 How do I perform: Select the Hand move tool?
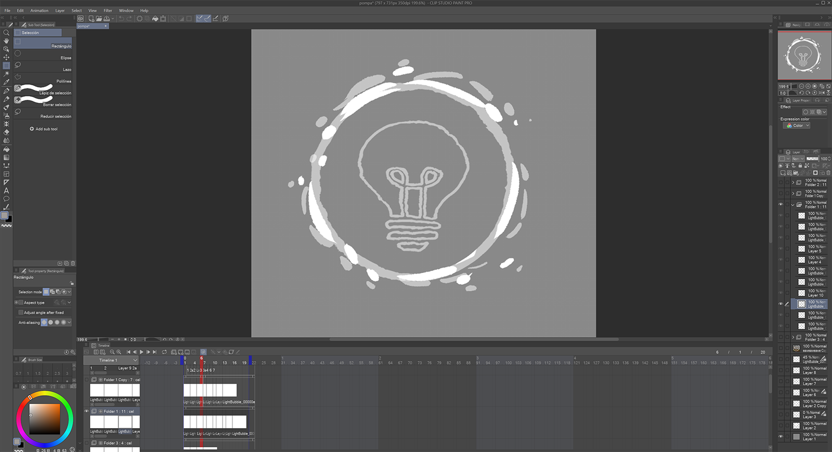click(x=6, y=41)
